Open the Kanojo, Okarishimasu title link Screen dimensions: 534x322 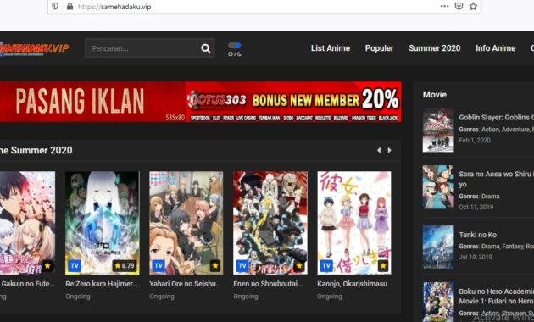pos(352,284)
